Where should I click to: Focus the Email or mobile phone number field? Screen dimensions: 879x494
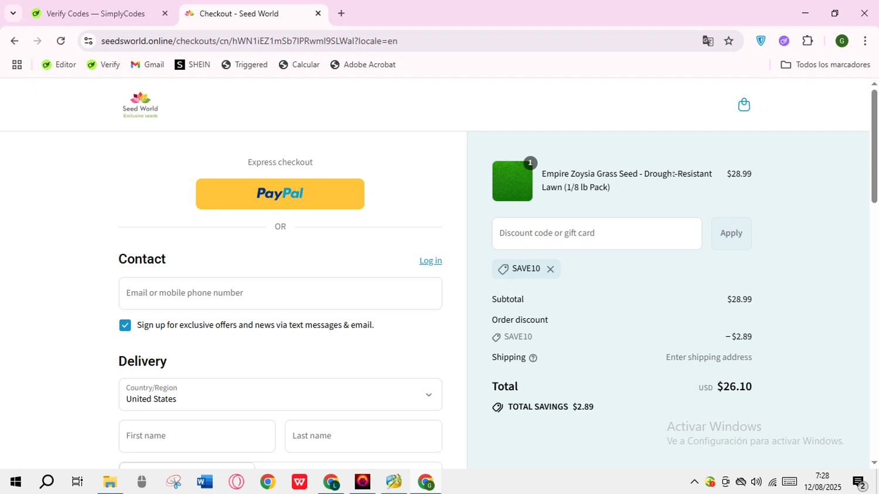[280, 294]
